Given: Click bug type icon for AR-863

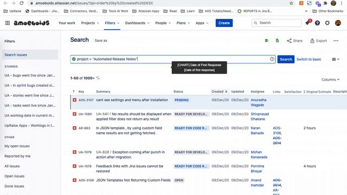Looking at the screenshot, I should (75, 128).
